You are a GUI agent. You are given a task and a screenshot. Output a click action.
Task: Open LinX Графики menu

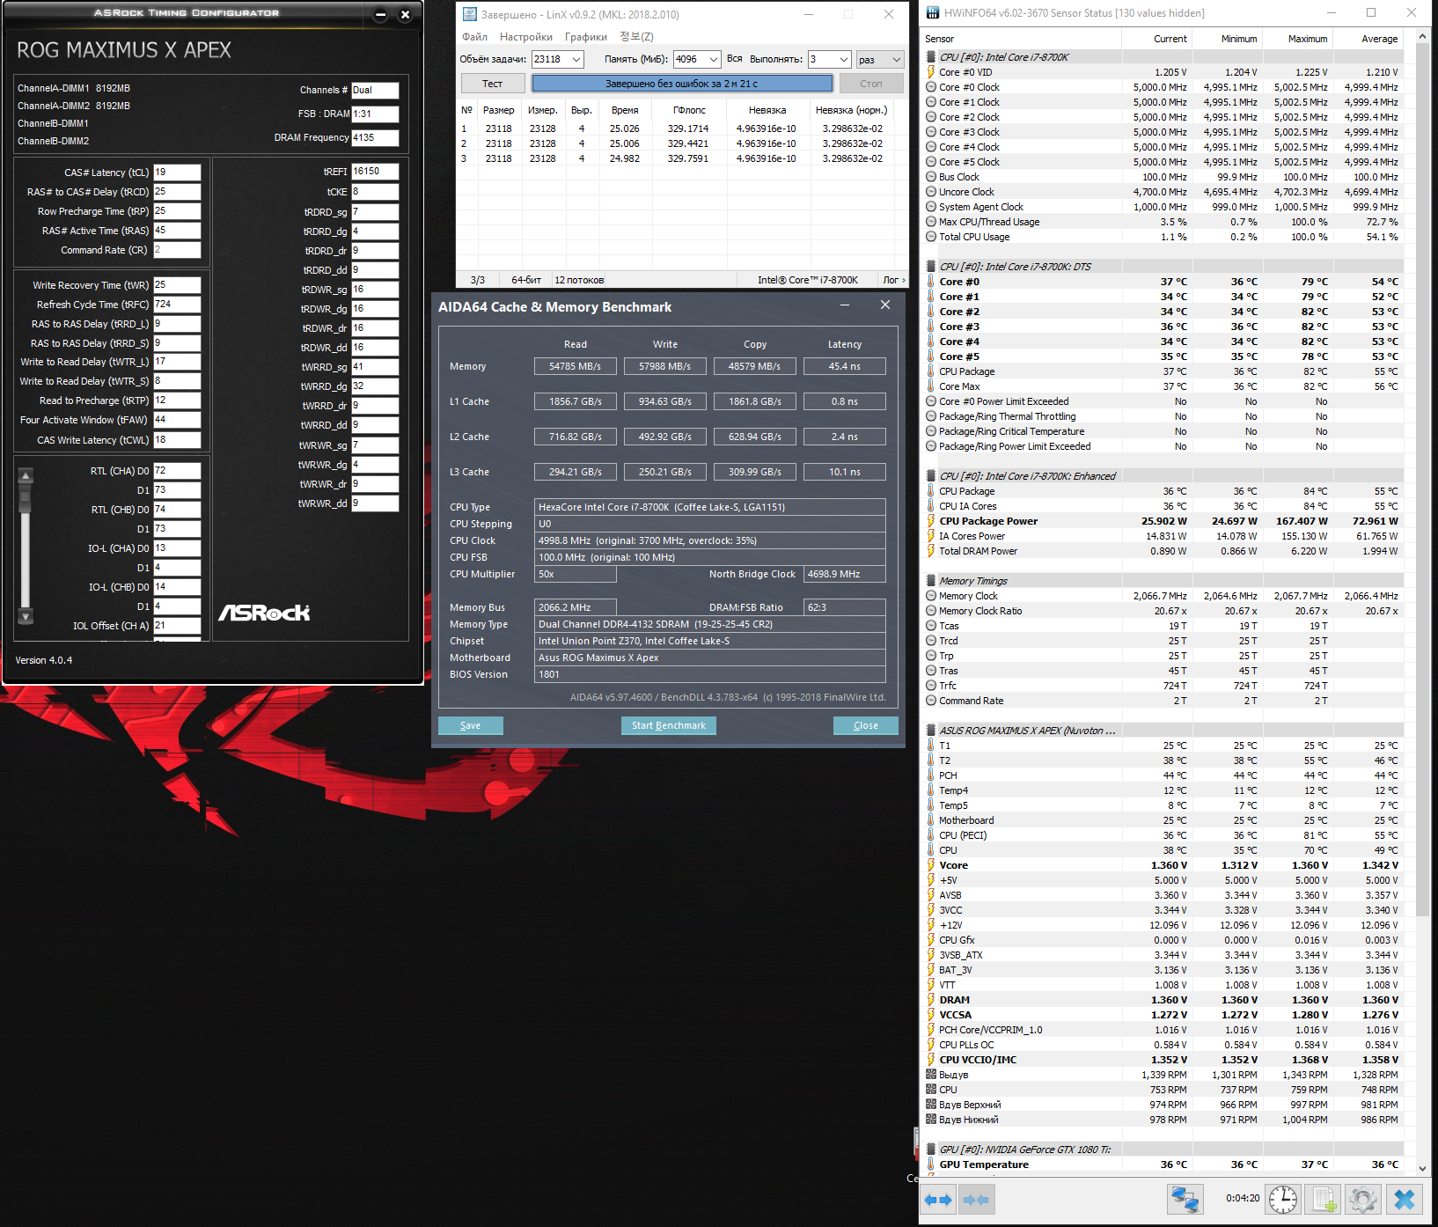click(x=586, y=37)
